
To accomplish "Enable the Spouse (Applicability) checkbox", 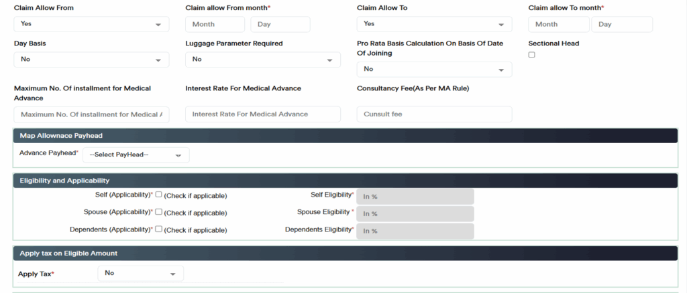I will tap(159, 212).
